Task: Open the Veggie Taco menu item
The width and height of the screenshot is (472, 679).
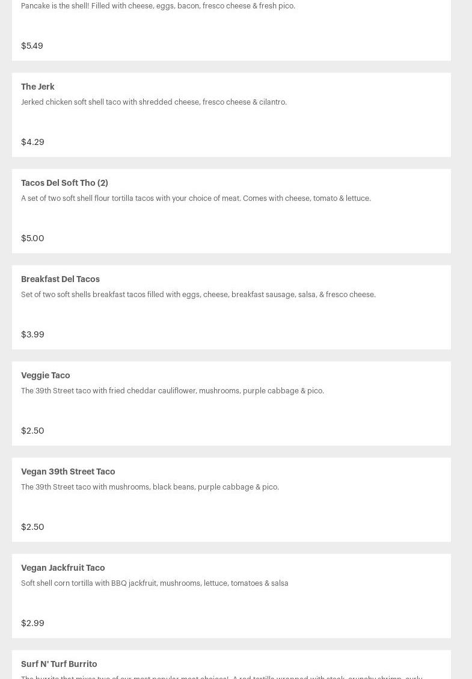Action: [46, 375]
